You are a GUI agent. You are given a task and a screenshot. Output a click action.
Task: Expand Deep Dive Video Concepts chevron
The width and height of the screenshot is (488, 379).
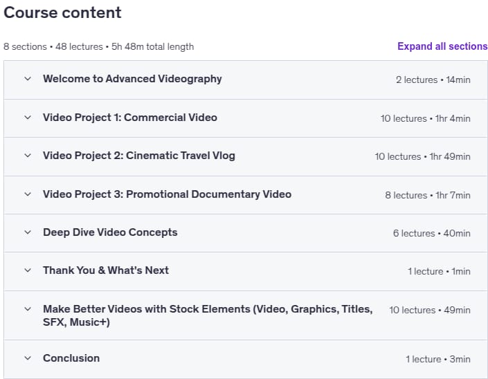click(x=28, y=232)
